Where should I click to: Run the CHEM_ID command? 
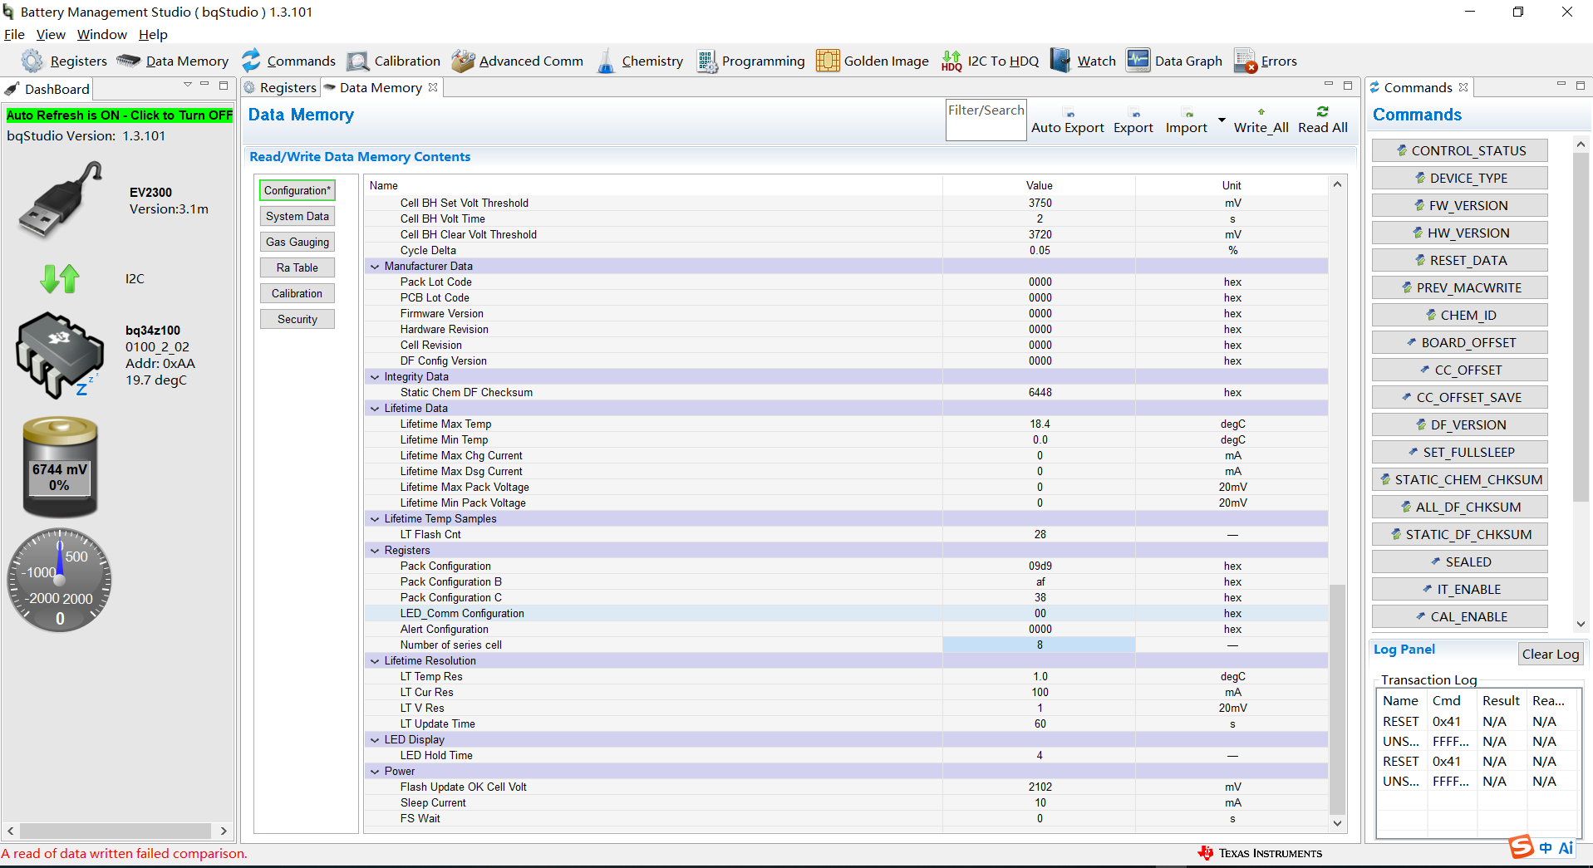tap(1460, 315)
